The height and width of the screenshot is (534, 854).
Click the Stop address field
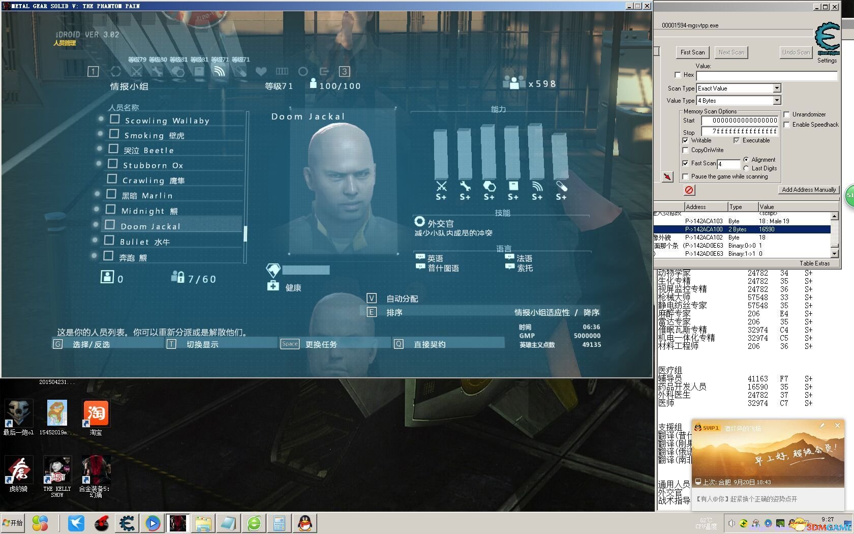click(740, 131)
